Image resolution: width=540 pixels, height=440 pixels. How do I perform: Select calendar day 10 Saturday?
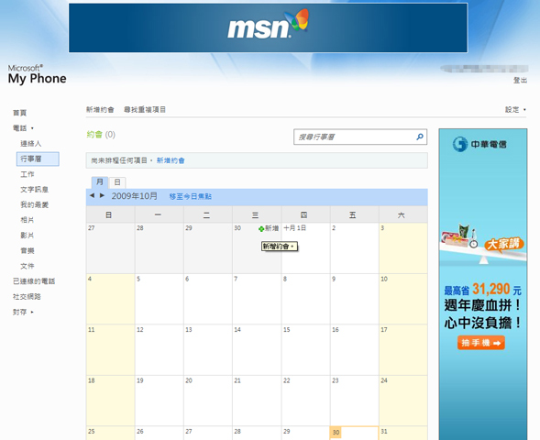point(403,299)
